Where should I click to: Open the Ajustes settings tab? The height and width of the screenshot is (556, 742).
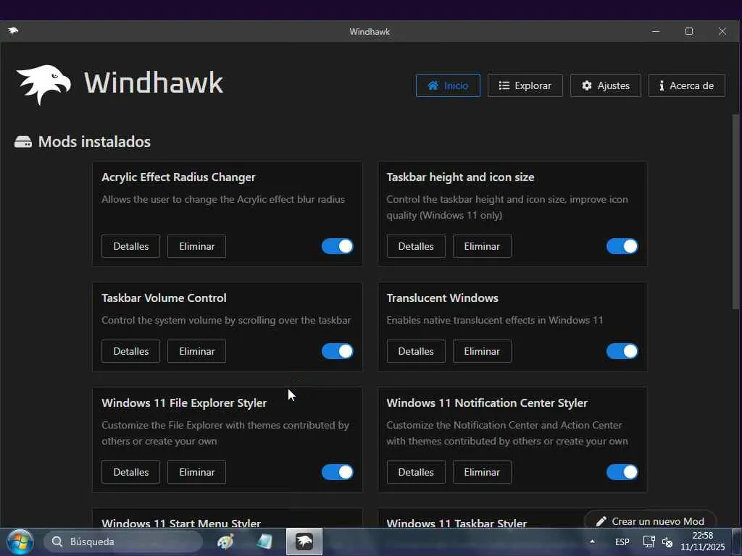coord(605,85)
